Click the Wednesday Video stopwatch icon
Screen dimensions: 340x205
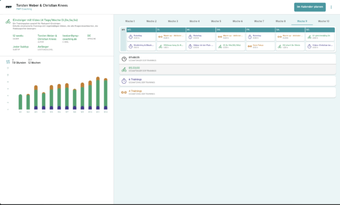190,46
